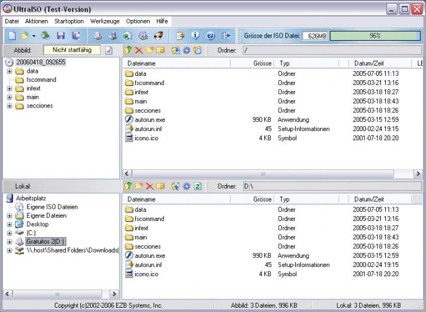Sort upper list by Grösse column header
Screen dimensions: 426x312
[262, 63]
